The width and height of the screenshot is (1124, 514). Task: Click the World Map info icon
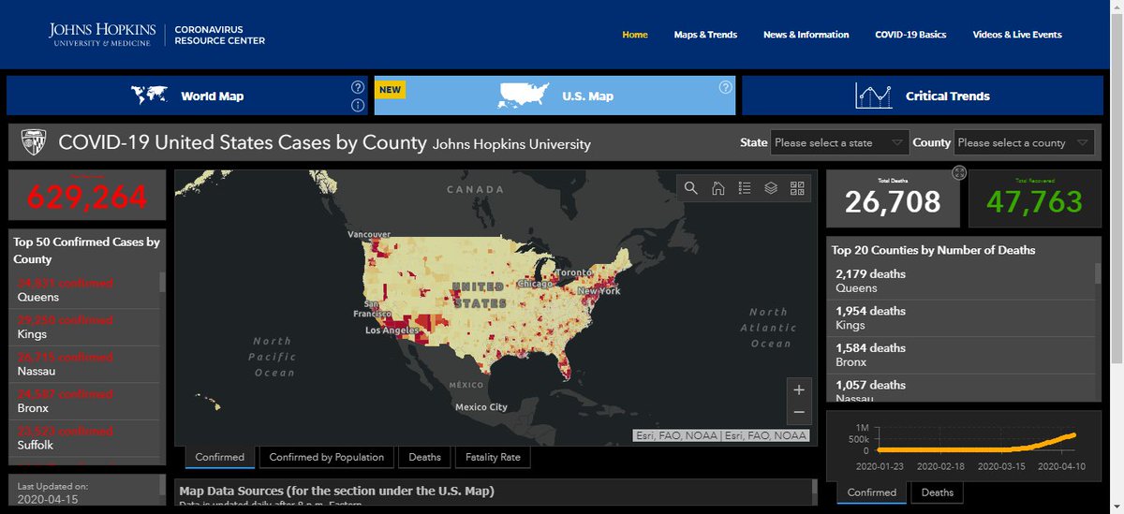coord(358,105)
